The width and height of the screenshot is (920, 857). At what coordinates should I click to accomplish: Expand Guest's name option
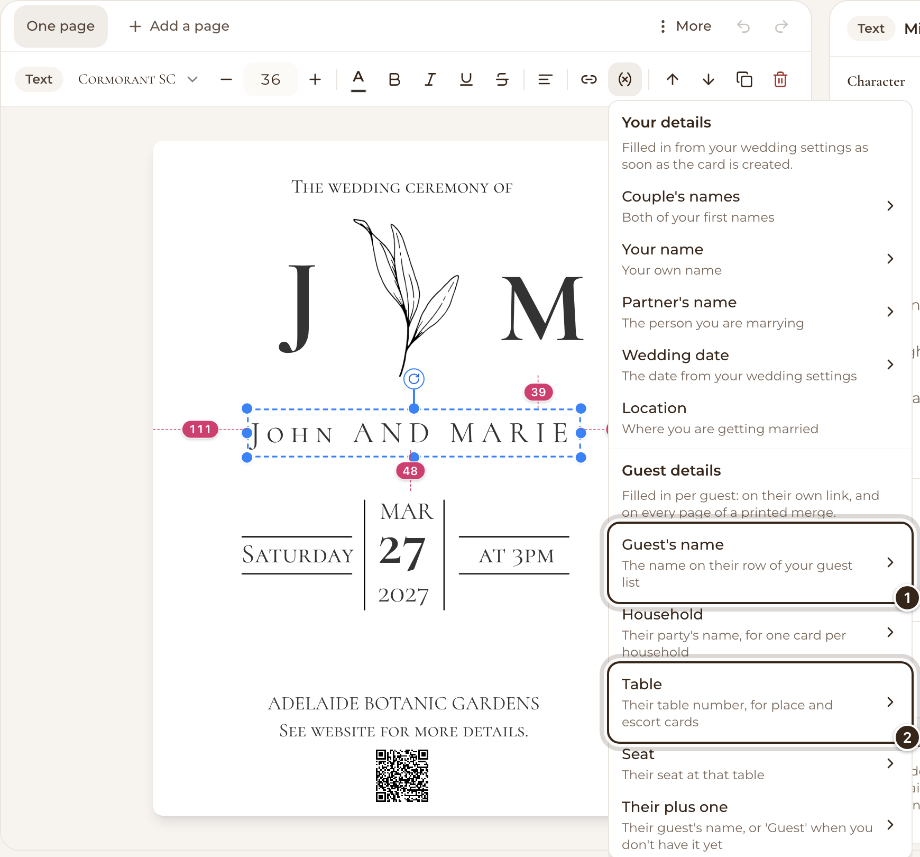(x=760, y=563)
